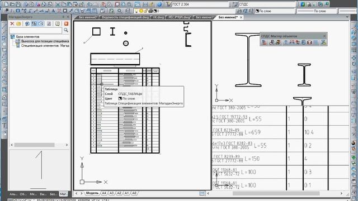
Task: Open the color 'По слою' dropdown
Action: click(275, 11)
